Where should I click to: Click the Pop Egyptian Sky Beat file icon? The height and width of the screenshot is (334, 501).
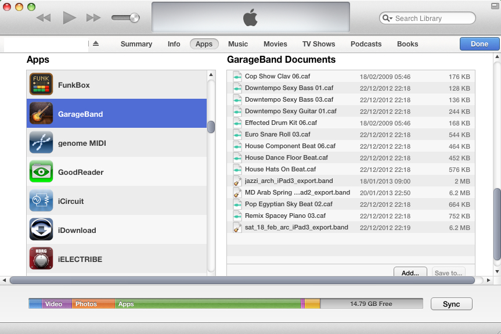point(237,204)
